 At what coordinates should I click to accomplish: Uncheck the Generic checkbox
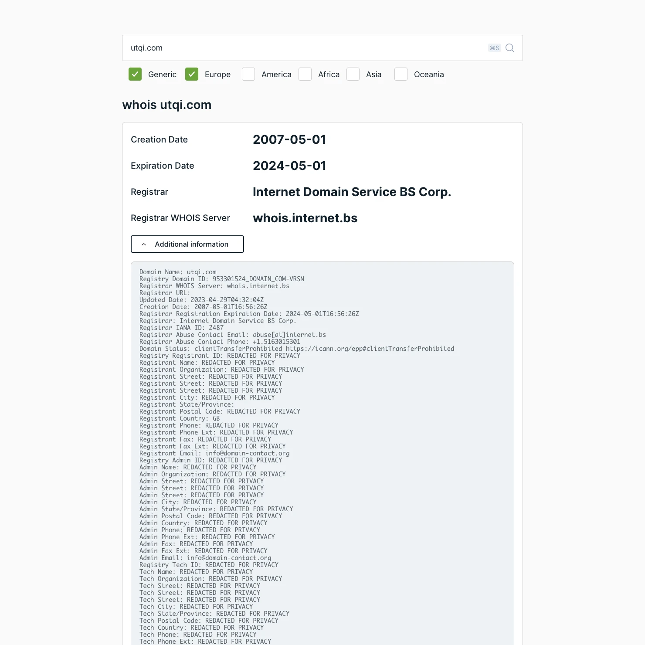(135, 75)
